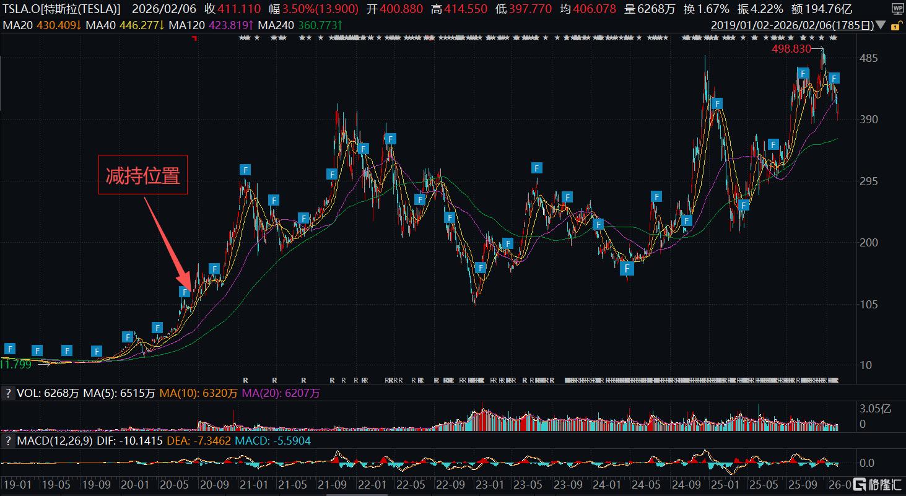The width and height of the screenshot is (906, 496).
Task: Click the F marker above the early-2021 peak
Action: [245, 169]
